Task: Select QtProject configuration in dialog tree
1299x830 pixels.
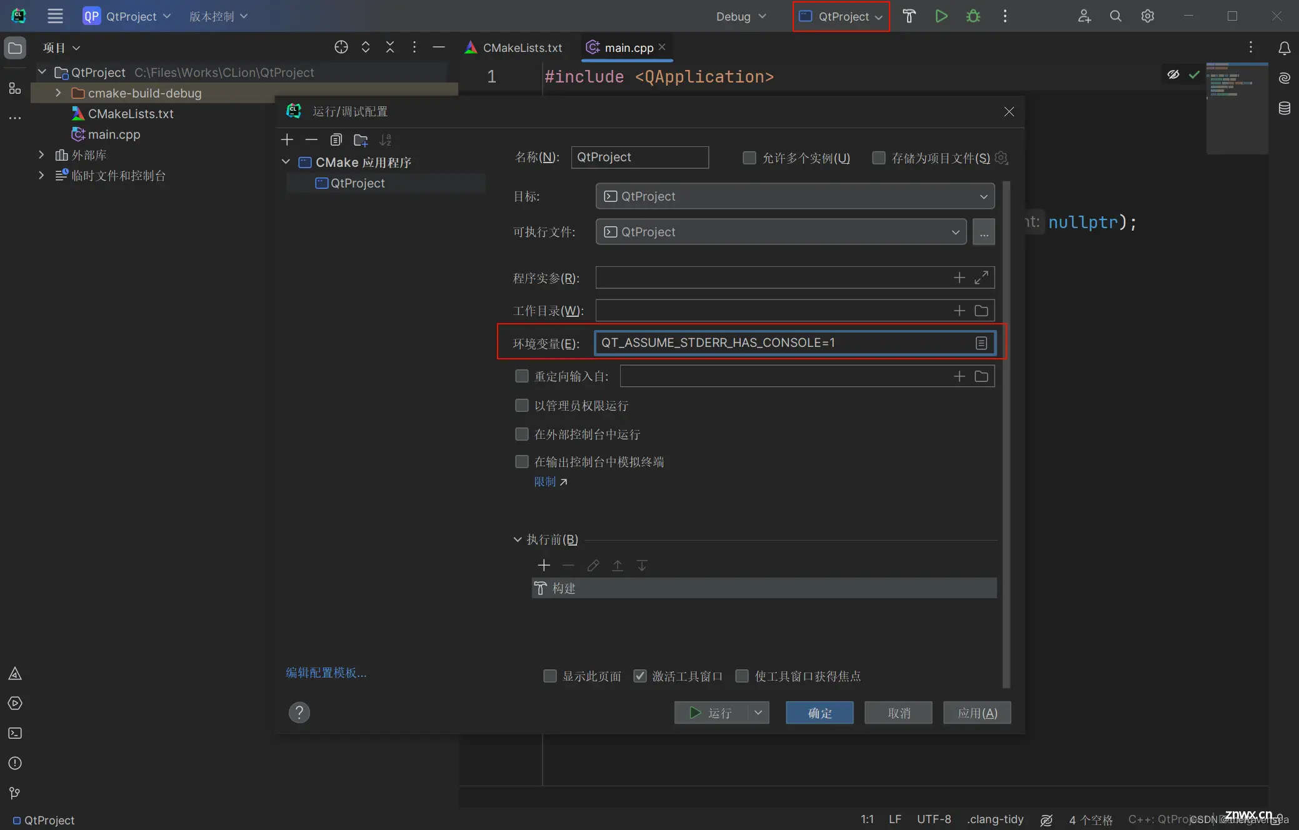Action: coord(386,182)
